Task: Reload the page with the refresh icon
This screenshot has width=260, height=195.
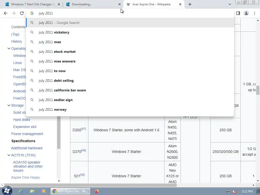Action: point(22,13)
